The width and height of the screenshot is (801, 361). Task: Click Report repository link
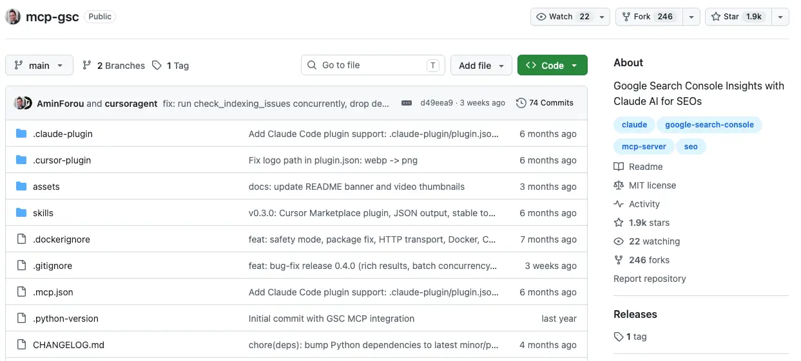650,279
